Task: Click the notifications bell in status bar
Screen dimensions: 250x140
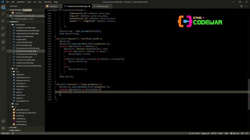Action: (x=246, y=133)
